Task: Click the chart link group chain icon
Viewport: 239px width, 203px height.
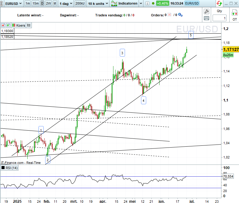Action: point(1,3)
